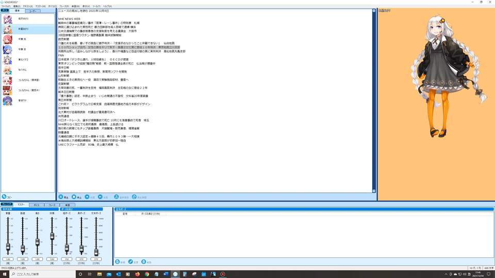Click the text editor scrollbar up arrow
This screenshot has height=278, width=495.
click(374, 11)
